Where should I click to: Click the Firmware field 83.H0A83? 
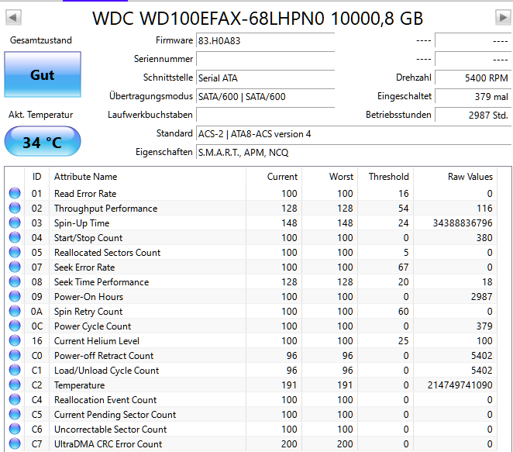[265, 41]
